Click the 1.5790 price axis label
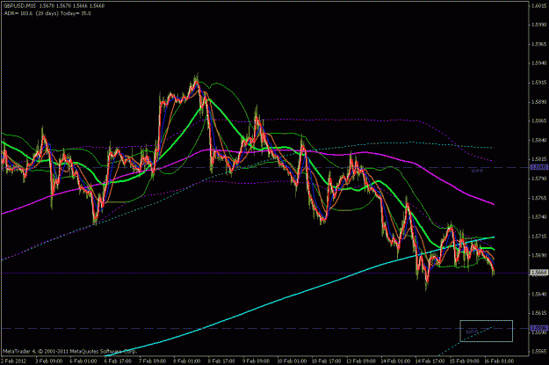 point(538,179)
